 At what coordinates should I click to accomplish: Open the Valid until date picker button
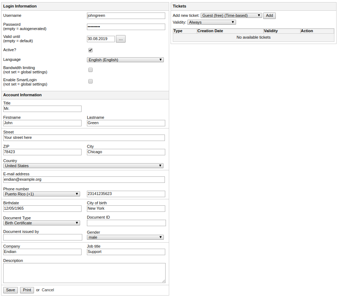(121, 39)
